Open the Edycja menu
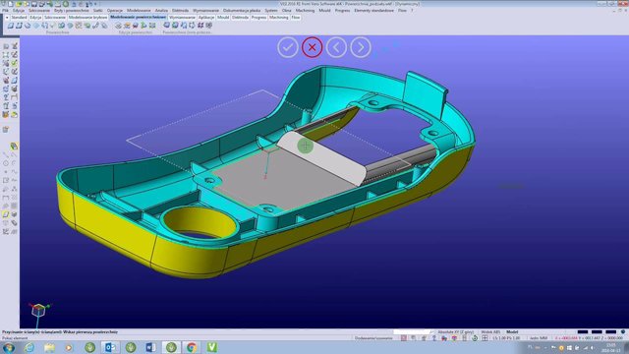 tap(19, 11)
